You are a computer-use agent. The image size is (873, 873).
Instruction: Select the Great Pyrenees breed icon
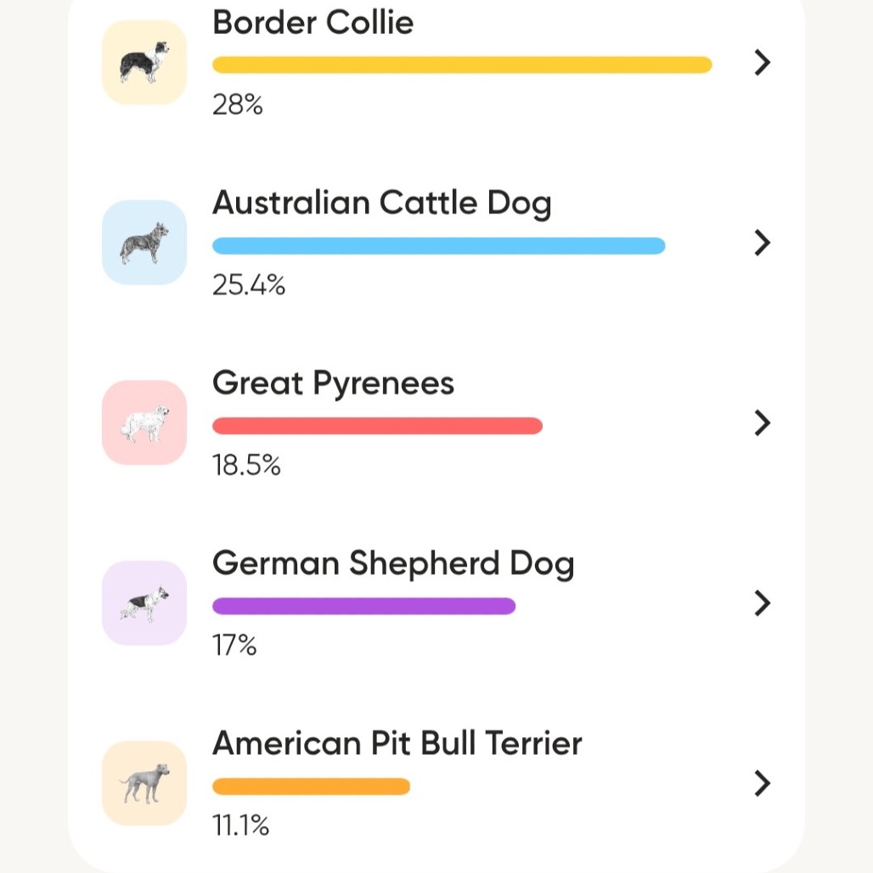tap(144, 423)
